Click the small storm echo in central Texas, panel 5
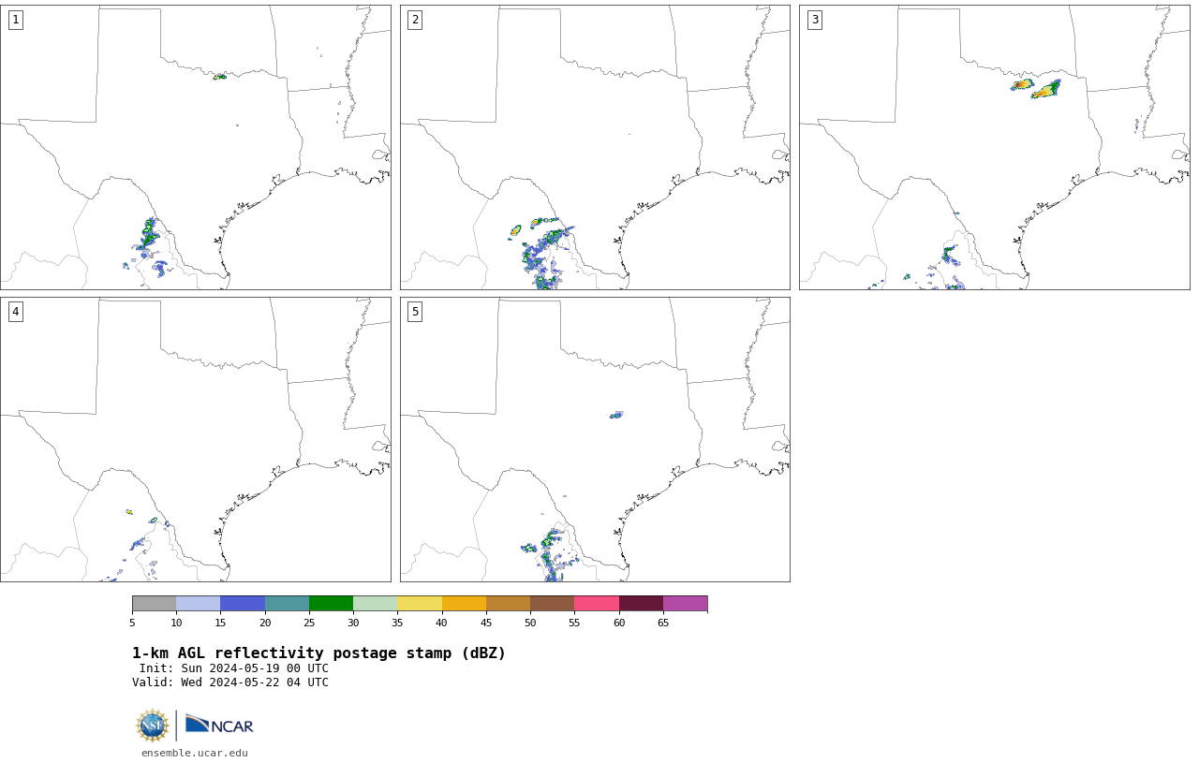The image size is (1199, 763). 615,415
